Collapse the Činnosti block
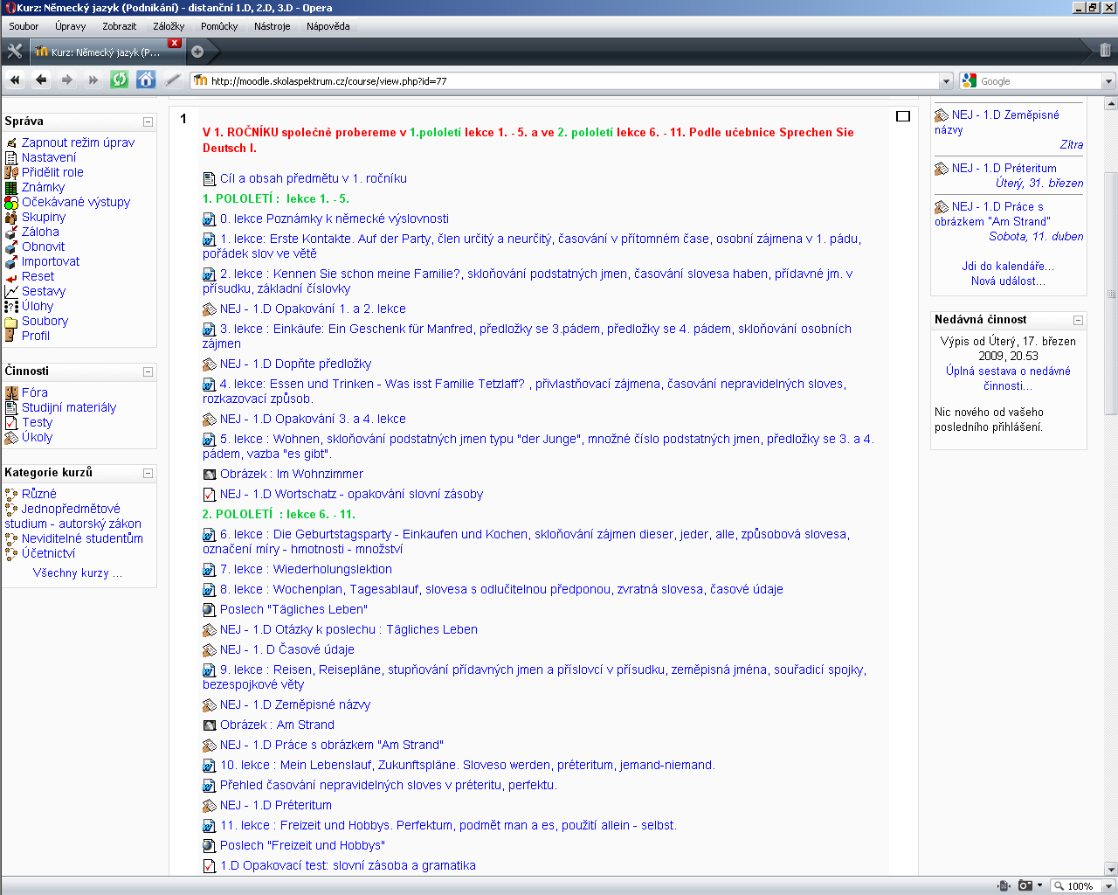This screenshot has height=895, width=1118. [x=148, y=371]
